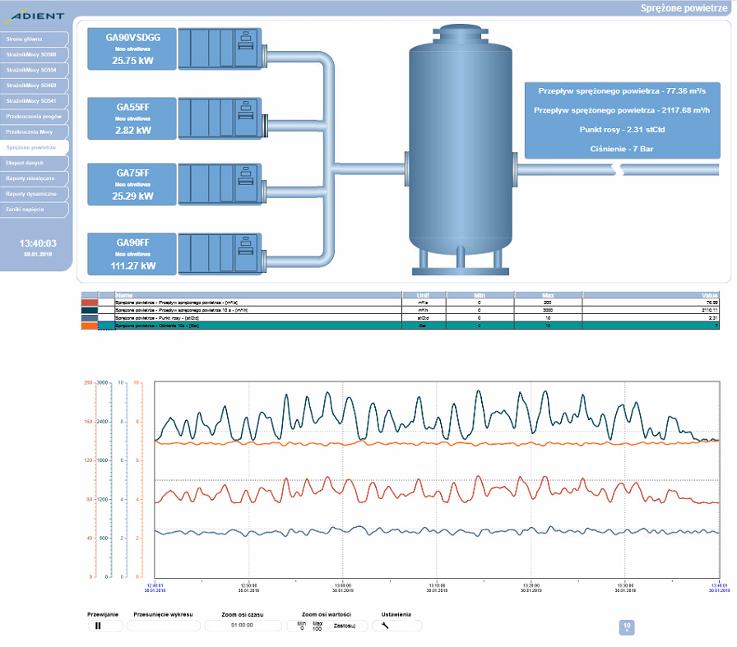The height and width of the screenshot is (647, 737).
Task: Open Strona główna page
Action: [33, 39]
